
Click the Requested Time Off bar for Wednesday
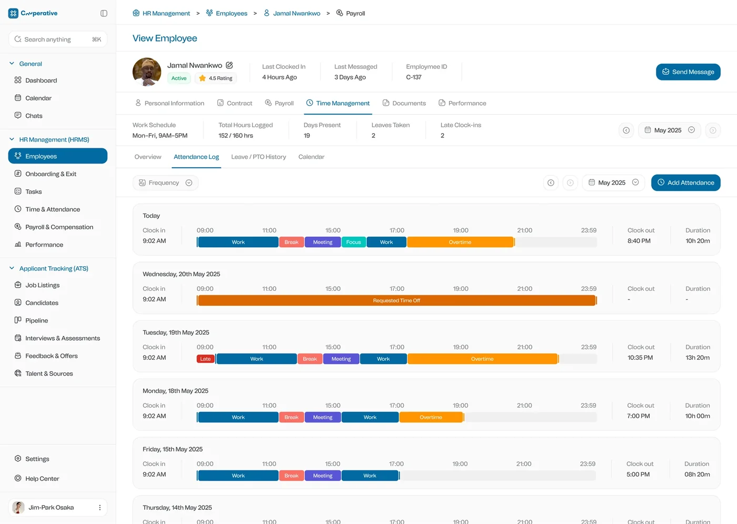pos(397,300)
